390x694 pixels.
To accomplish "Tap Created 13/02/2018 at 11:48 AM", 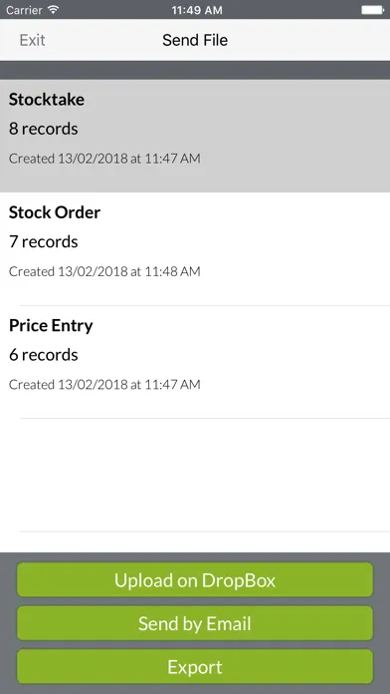I will point(104,271).
